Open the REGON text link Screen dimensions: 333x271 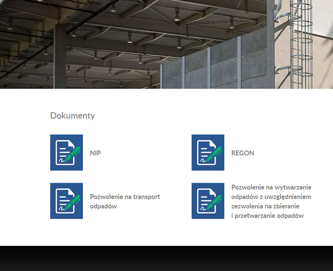coord(243,153)
